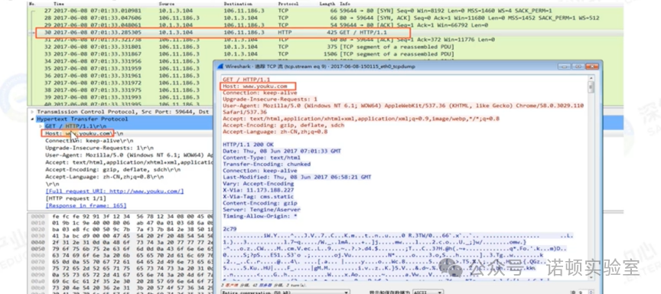Select packet number 37 row

[x=120, y=83]
